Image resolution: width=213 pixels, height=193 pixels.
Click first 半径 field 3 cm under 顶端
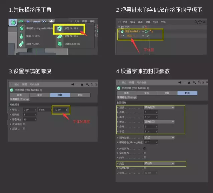151,117
